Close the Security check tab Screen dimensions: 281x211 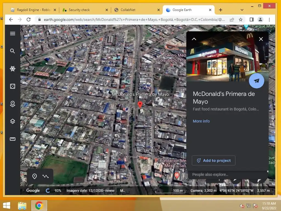[x=107, y=10]
